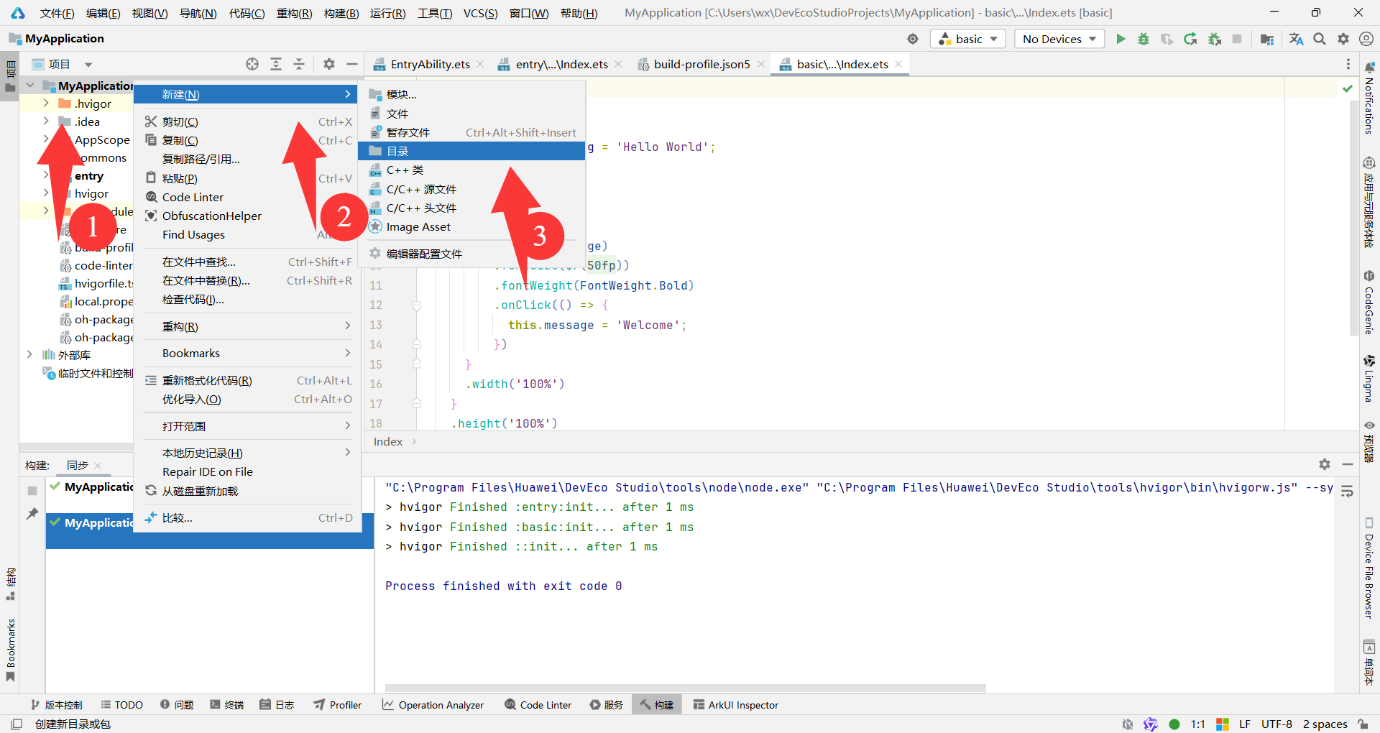This screenshot has height=733, width=1380.
Task: Toggle soft-wrap icon in build output
Action: click(1347, 492)
